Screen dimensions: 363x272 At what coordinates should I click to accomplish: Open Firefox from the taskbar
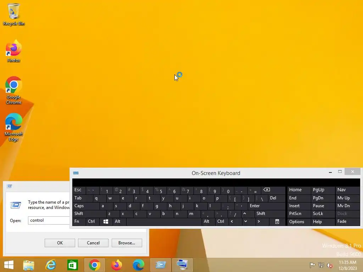(116, 265)
